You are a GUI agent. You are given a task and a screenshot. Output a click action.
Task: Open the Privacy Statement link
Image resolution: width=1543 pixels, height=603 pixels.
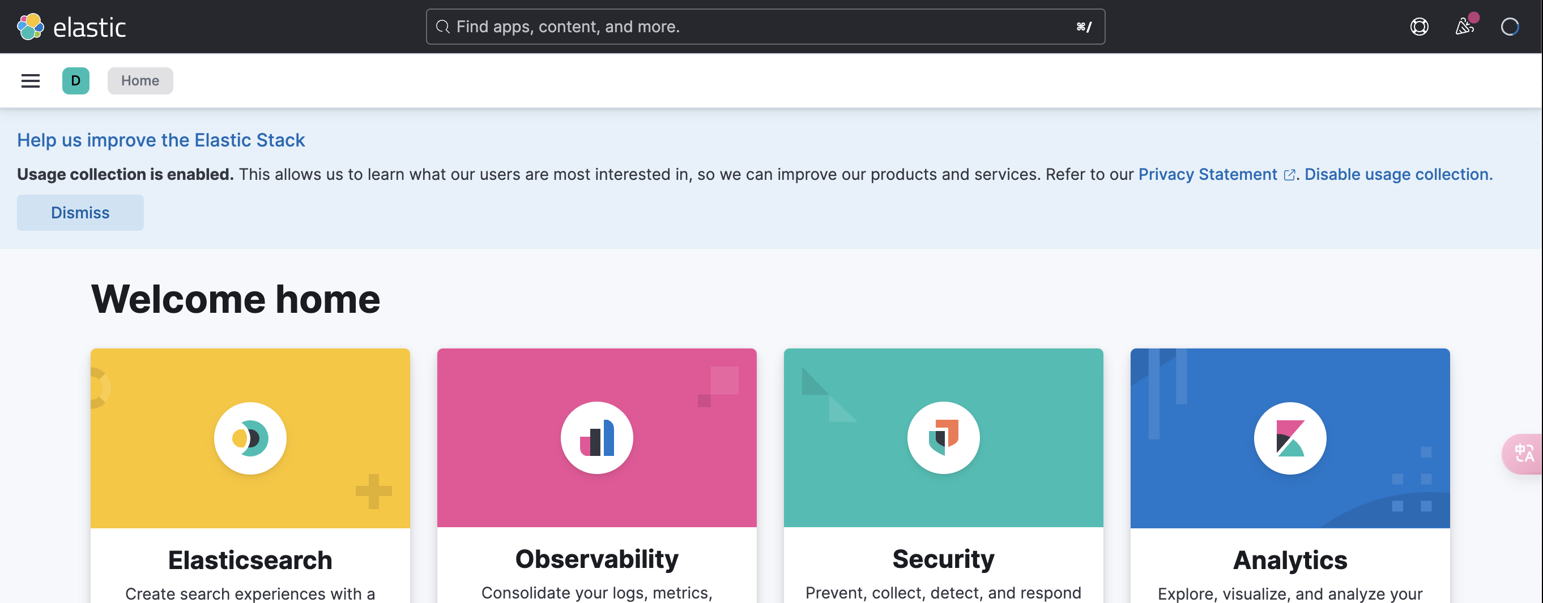pyautogui.click(x=1208, y=174)
